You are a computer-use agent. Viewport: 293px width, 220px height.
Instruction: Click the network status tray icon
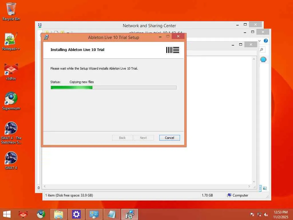(x=259, y=214)
